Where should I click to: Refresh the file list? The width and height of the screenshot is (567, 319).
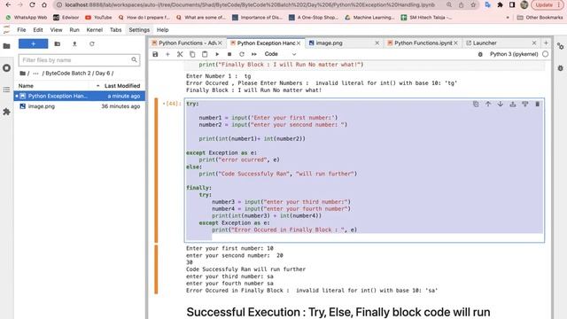92,43
